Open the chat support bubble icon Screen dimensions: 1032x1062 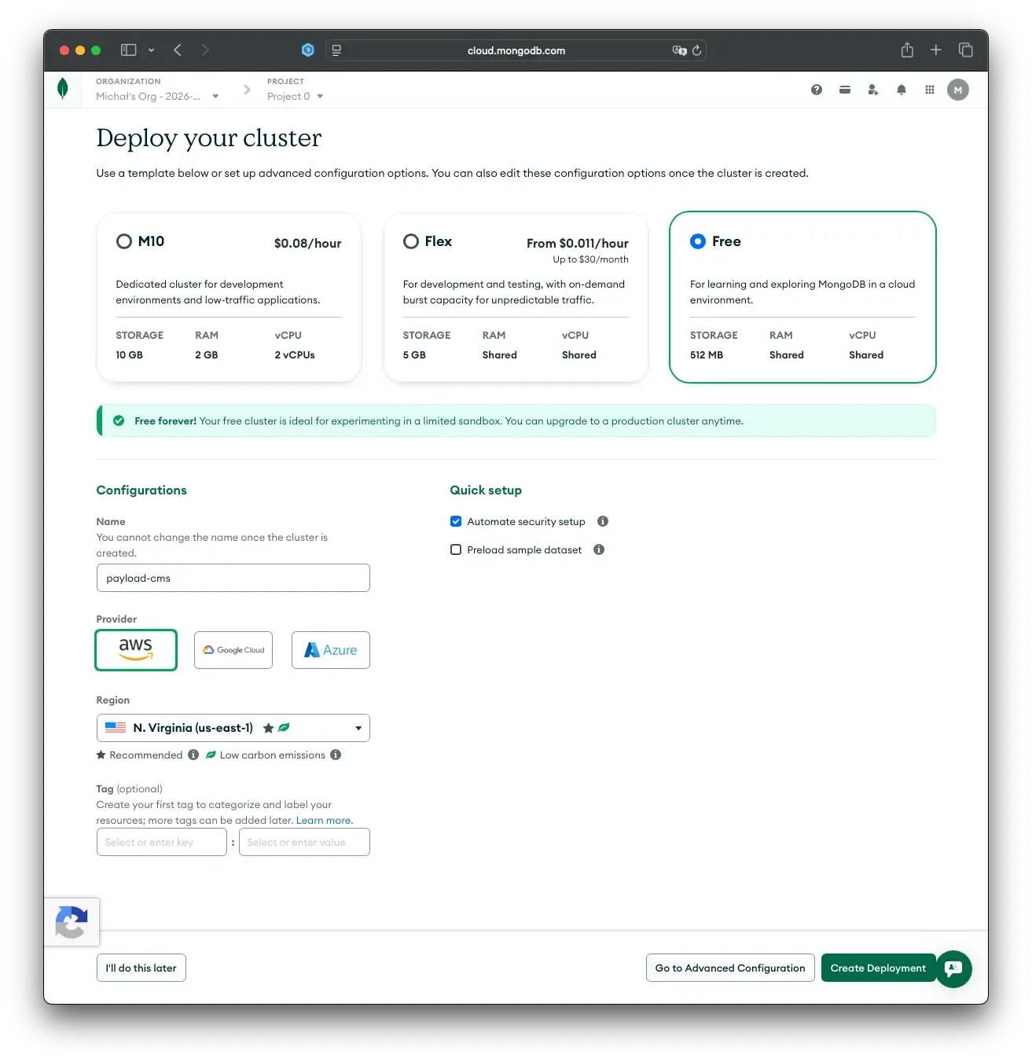coord(953,968)
